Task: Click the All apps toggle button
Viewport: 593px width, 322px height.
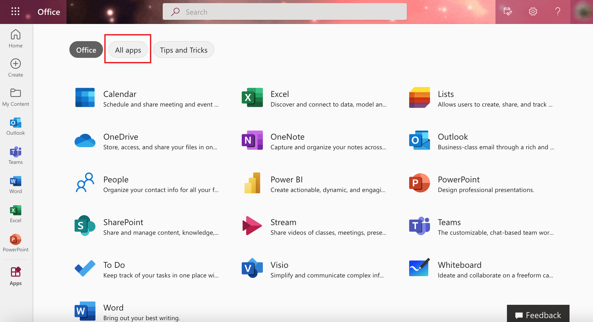Action: coord(128,49)
